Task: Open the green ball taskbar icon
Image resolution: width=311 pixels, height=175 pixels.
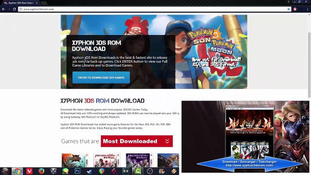Action: pyautogui.click(x=66, y=171)
